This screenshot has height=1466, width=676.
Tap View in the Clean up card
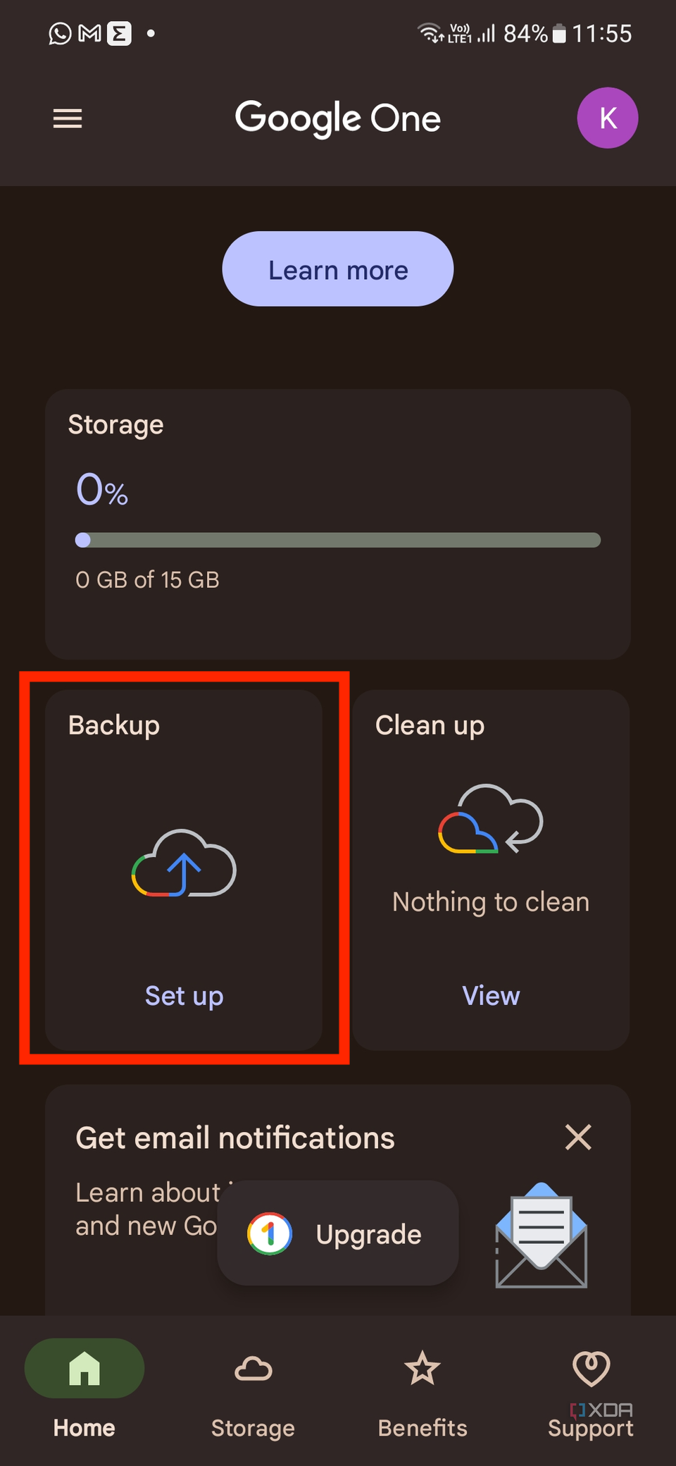click(x=491, y=996)
